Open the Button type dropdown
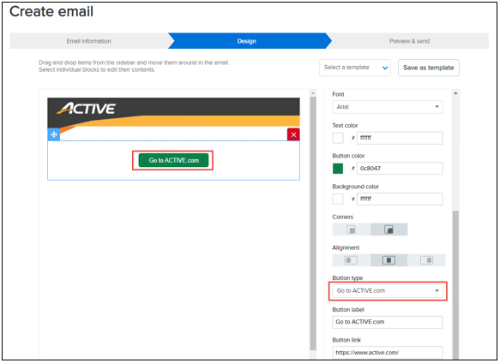 coord(388,291)
